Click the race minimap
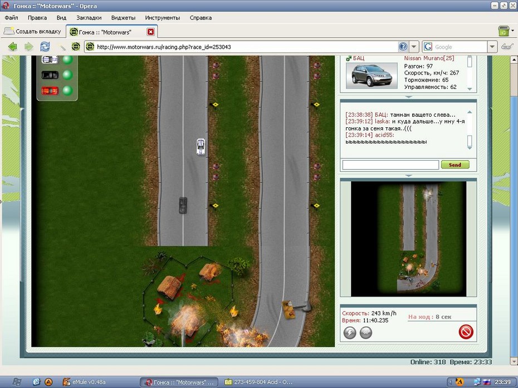Image resolution: width=518 pixels, height=388 pixels. pyautogui.click(x=408, y=238)
